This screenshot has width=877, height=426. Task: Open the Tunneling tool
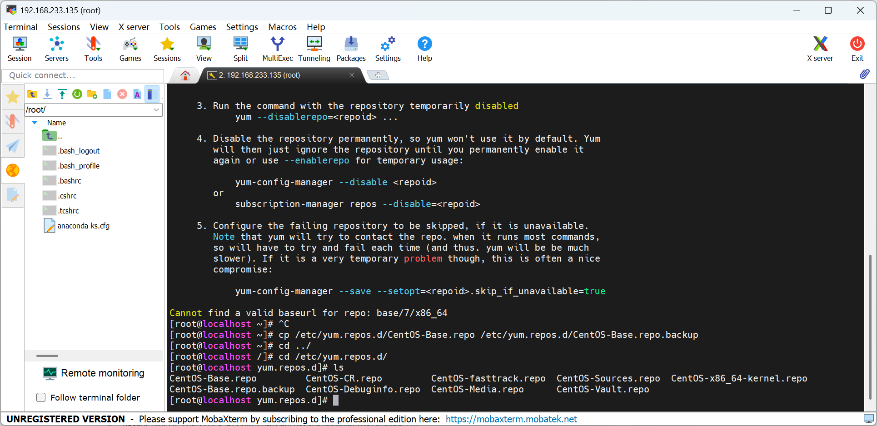(314, 49)
